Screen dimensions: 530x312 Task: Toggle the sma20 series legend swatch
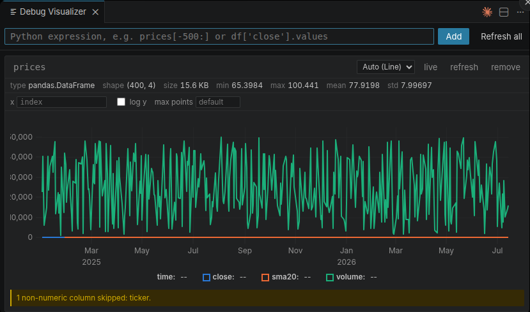click(x=265, y=278)
